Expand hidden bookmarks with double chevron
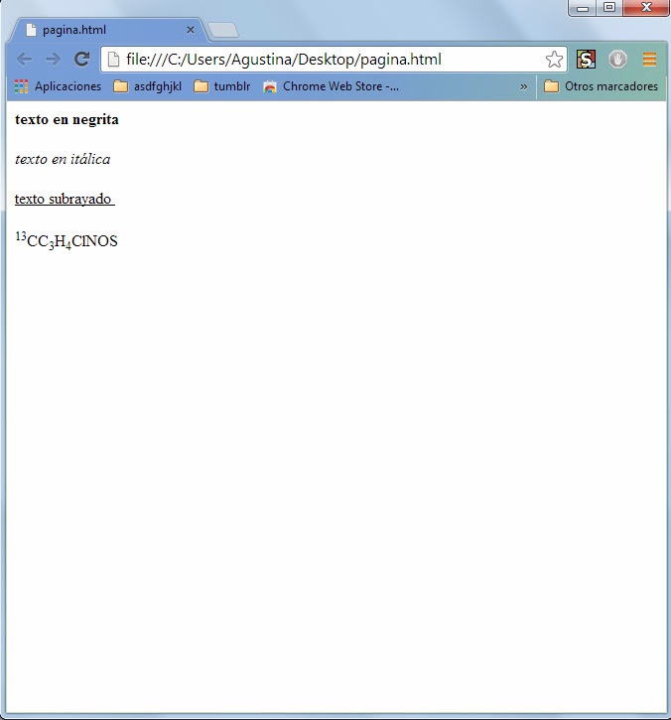The width and height of the screenshot is (671, 720). (524, 86)
